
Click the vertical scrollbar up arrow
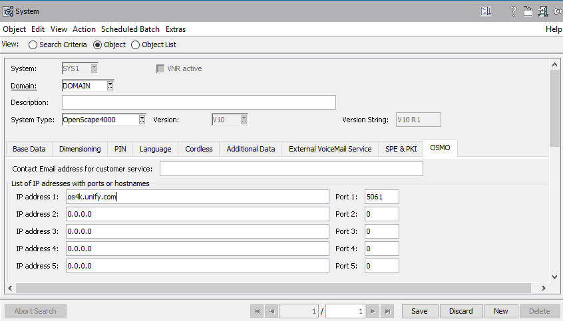click(x=555, y=65)
